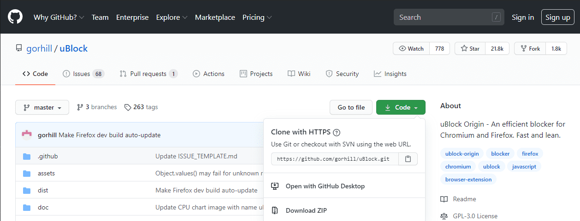This screenshot has width=580, height=221.
Task: Open the firefox topic tag
Action: (x=530, y=153)
